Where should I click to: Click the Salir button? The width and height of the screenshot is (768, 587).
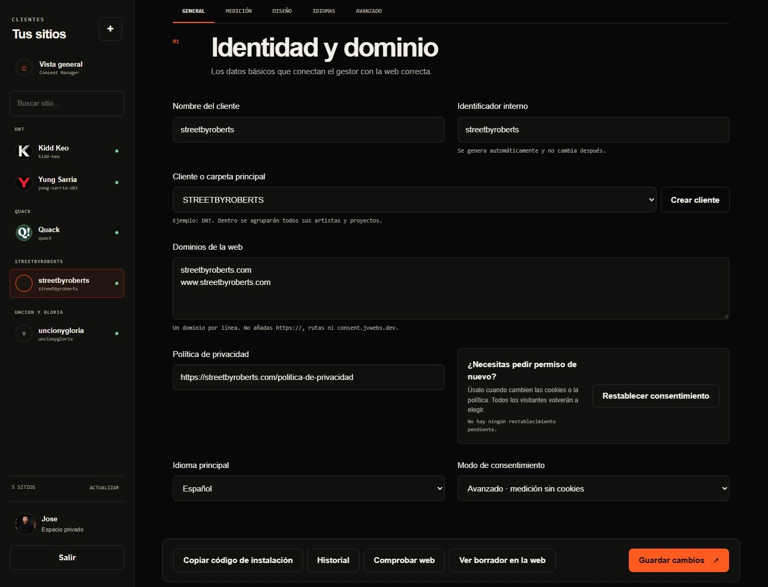point(67,558)
